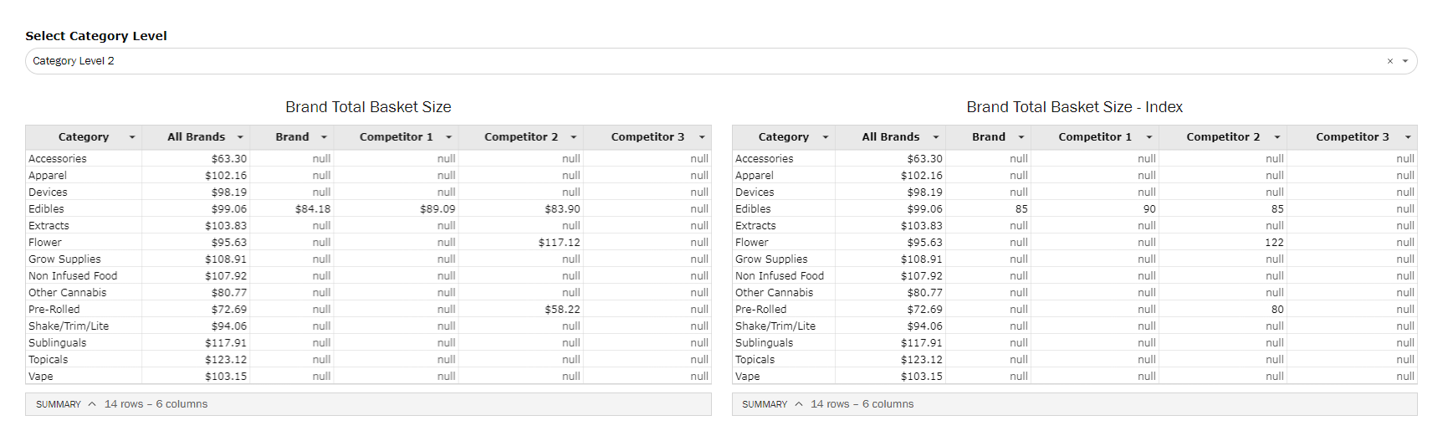Open Competitor 2 column arrow in Index table

click(1277, 137)
